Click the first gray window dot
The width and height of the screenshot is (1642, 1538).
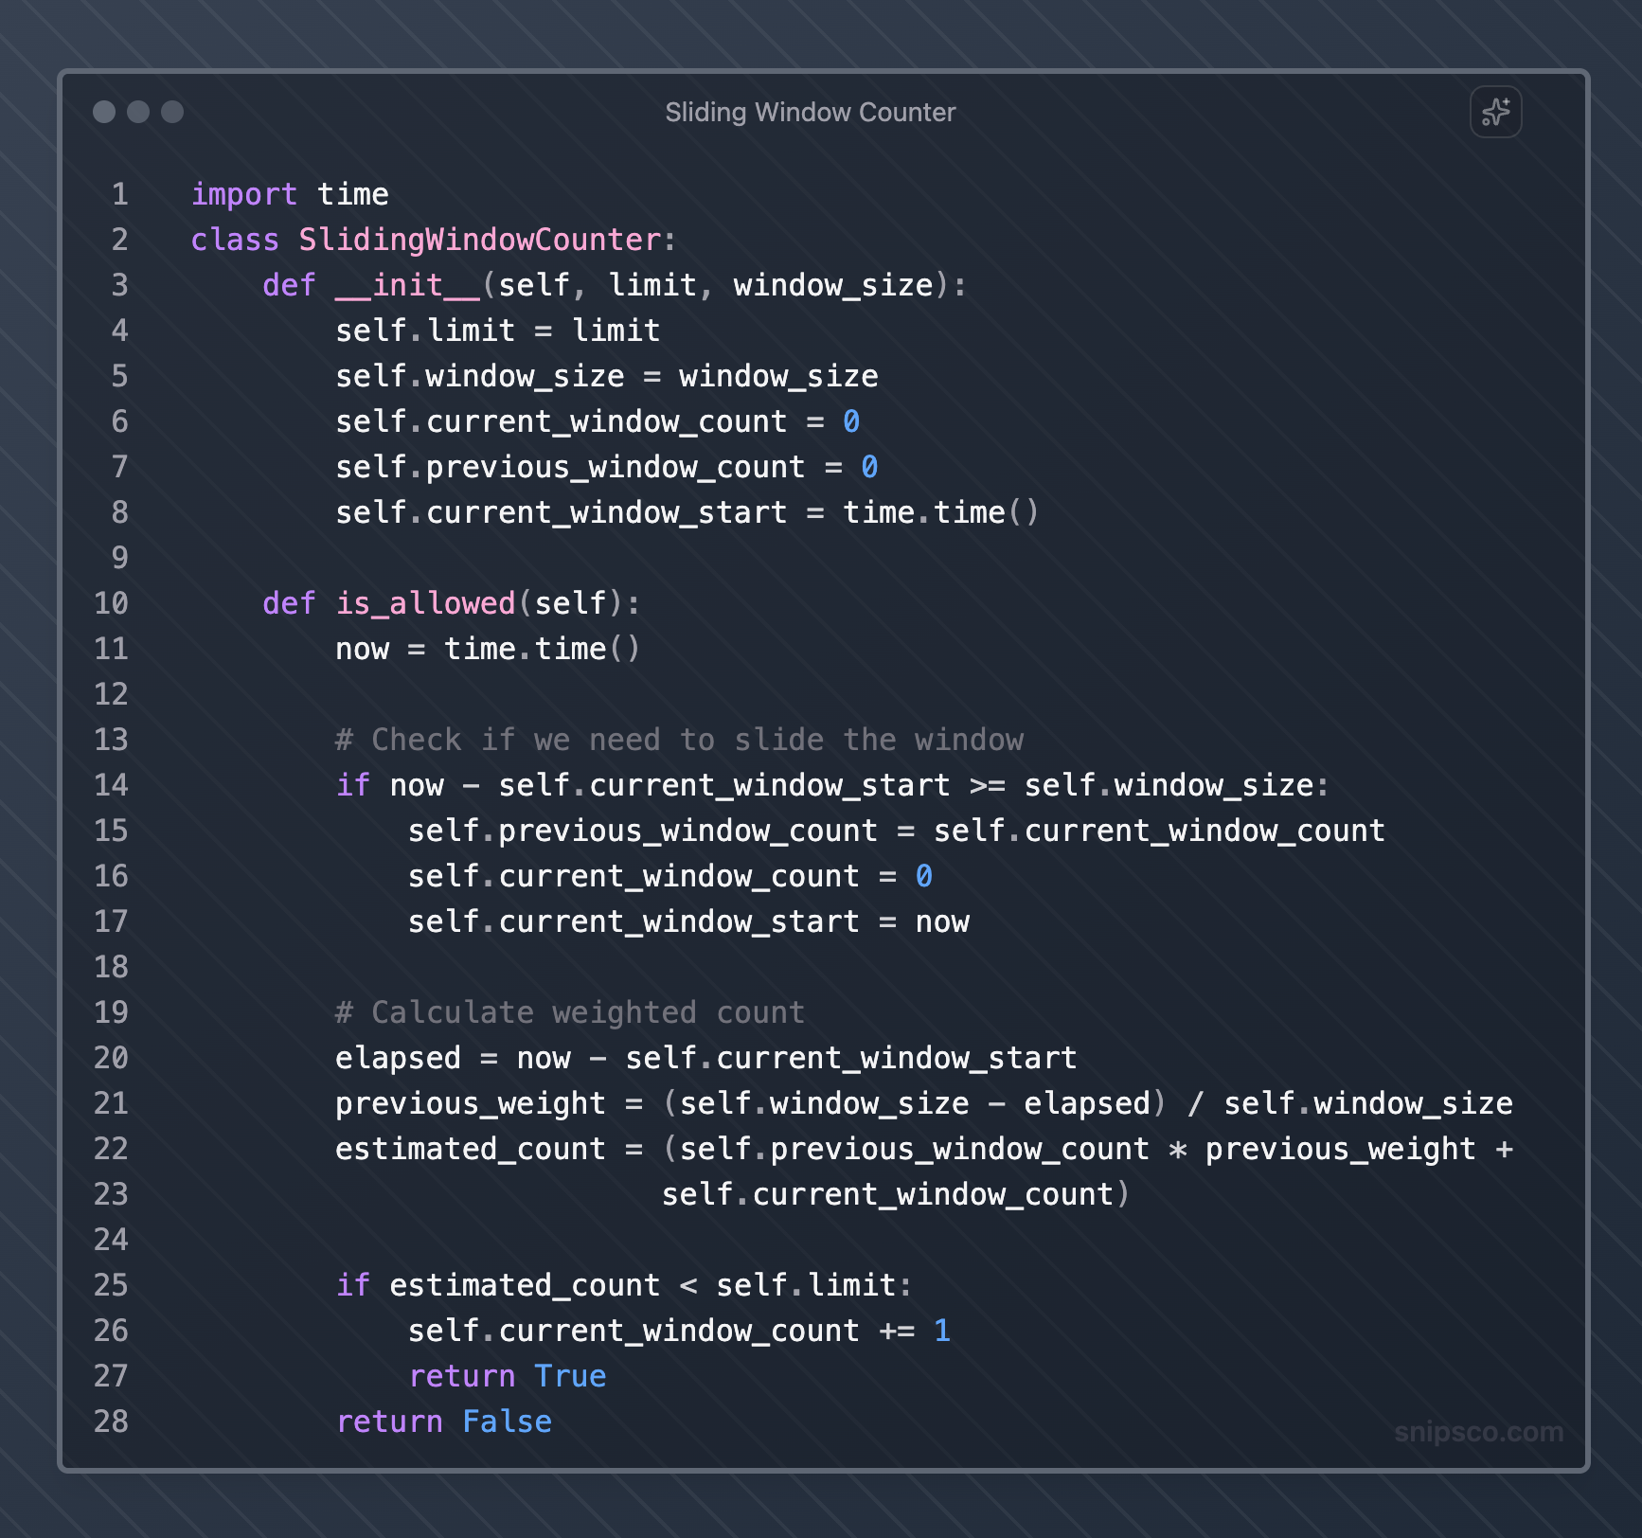pyautogui.click(x=104, y=112)
